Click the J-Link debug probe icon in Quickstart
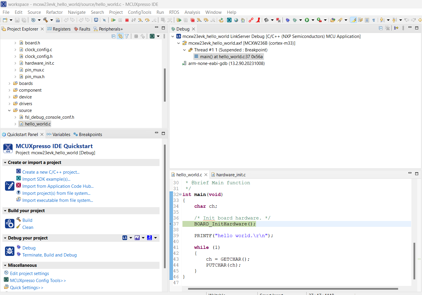 [149, 238]
